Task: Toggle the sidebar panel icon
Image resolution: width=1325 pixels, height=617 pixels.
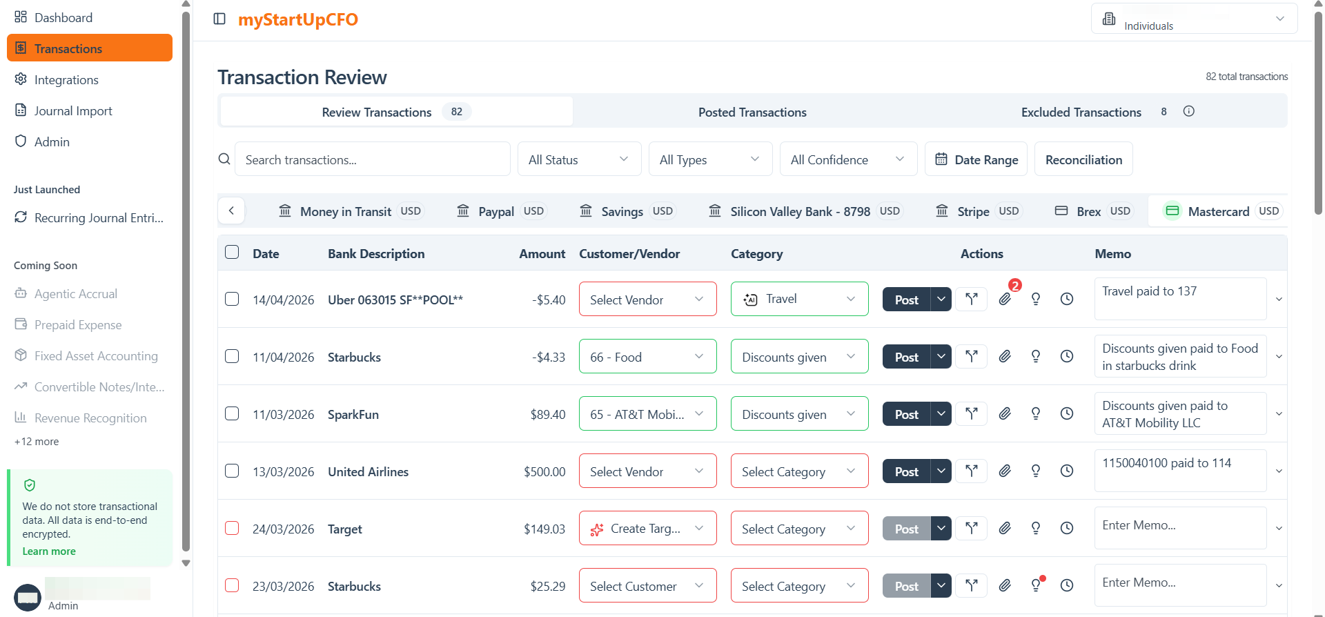Action: coord(219,19)
